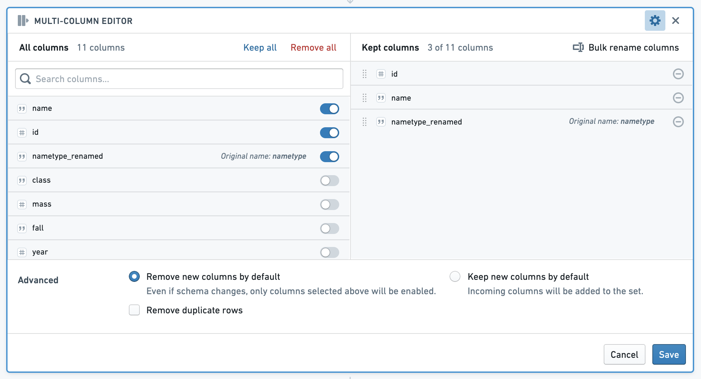Click the mass column name in All columns

[x=42, y=204]
